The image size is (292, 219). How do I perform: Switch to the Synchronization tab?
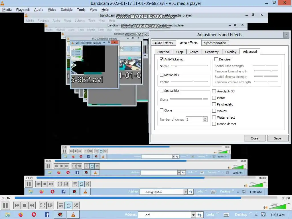[215, 43]
